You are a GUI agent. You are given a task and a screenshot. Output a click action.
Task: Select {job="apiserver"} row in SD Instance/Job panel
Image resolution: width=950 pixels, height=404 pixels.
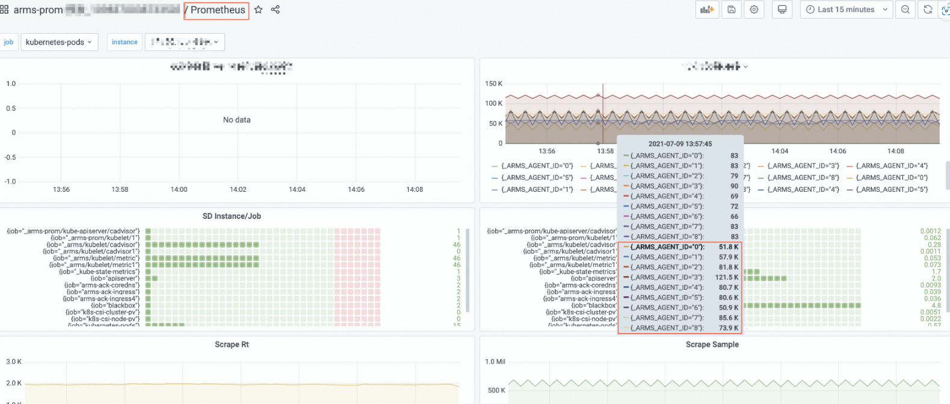pyautogui.click(x=115, y=278)
